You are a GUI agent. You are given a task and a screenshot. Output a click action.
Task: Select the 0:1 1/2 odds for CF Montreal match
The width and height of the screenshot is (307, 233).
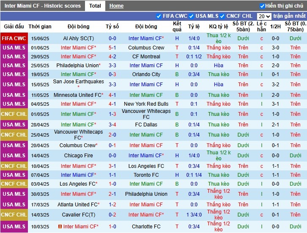point(194,57)
